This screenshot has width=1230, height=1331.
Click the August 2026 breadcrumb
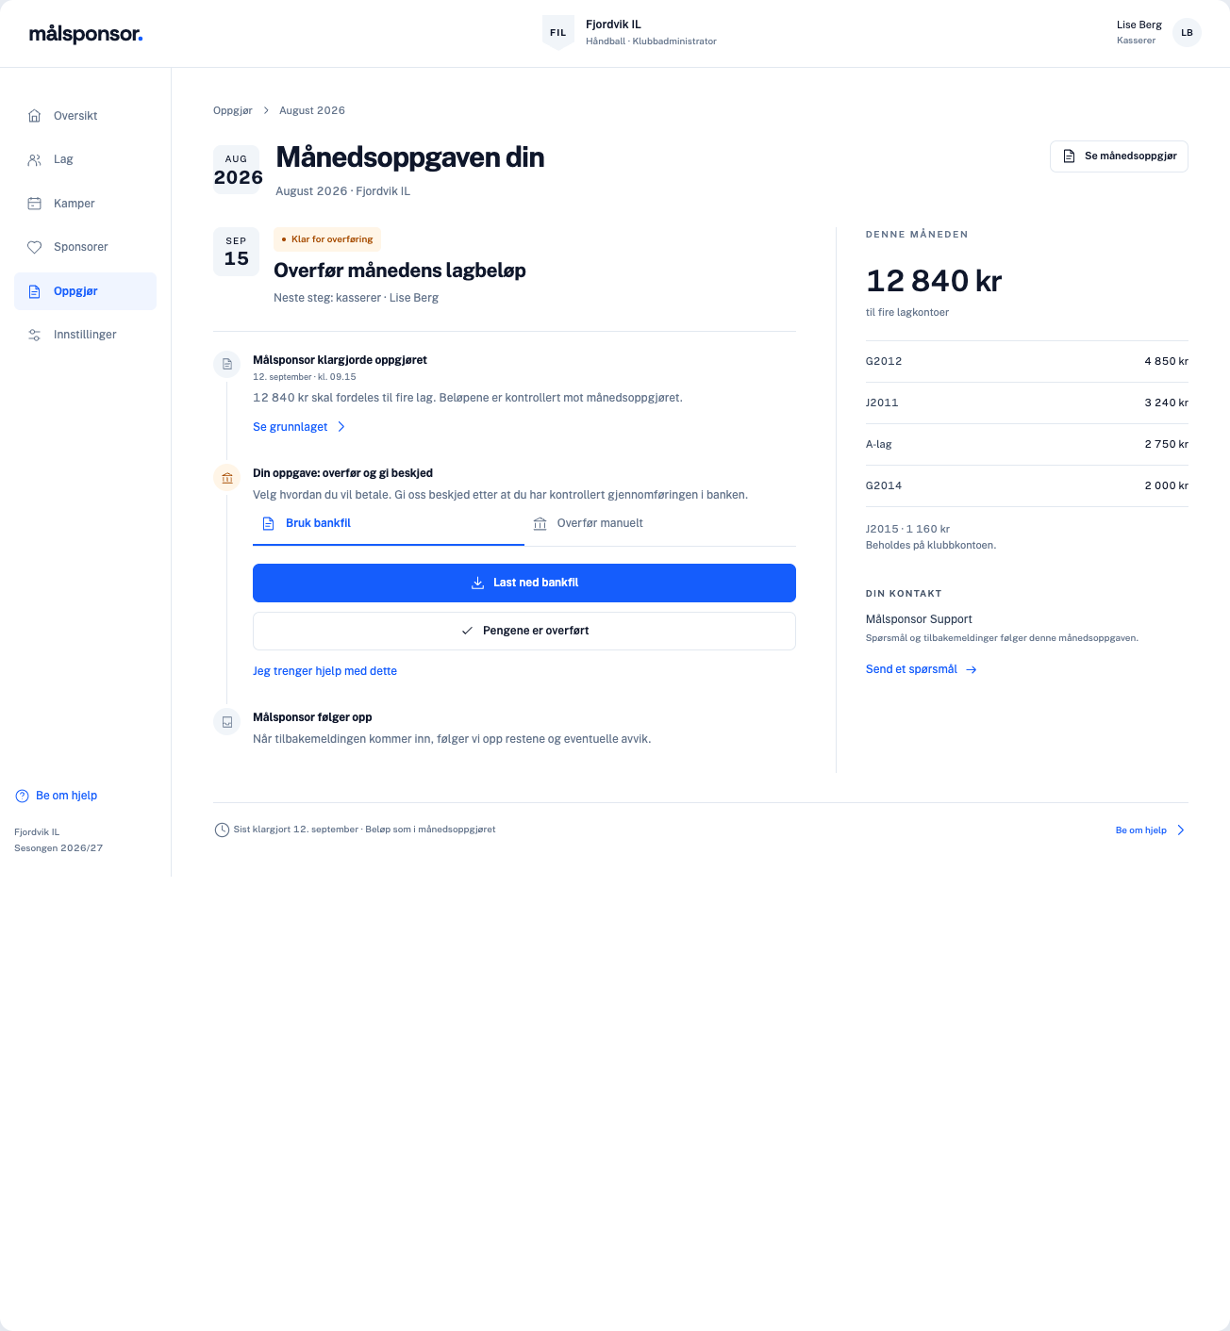[312, 110]
